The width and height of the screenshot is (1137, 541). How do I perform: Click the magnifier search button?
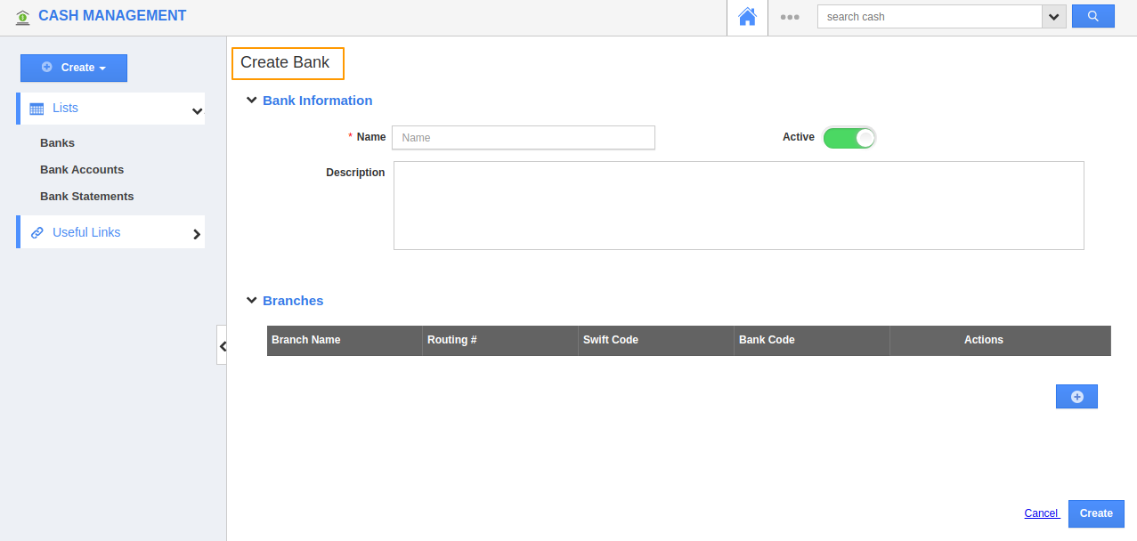[x=1092, y=17]
